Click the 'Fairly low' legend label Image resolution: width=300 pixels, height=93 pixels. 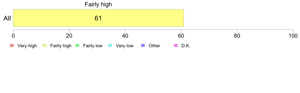tap(93, 46)
